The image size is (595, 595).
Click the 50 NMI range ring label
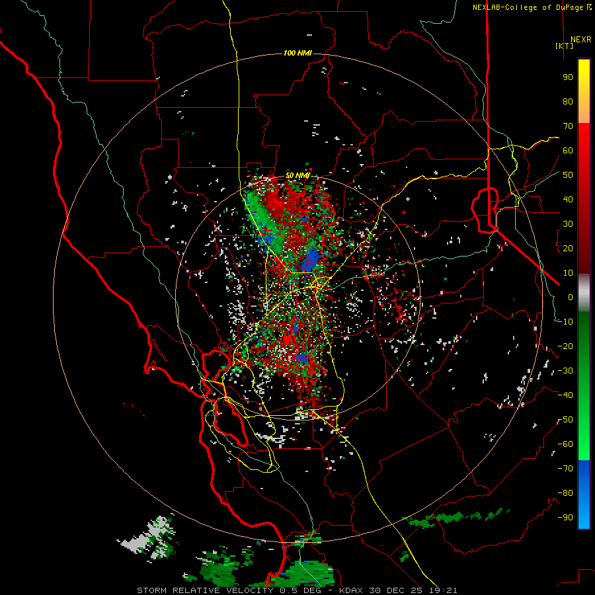tap(297, 175)
